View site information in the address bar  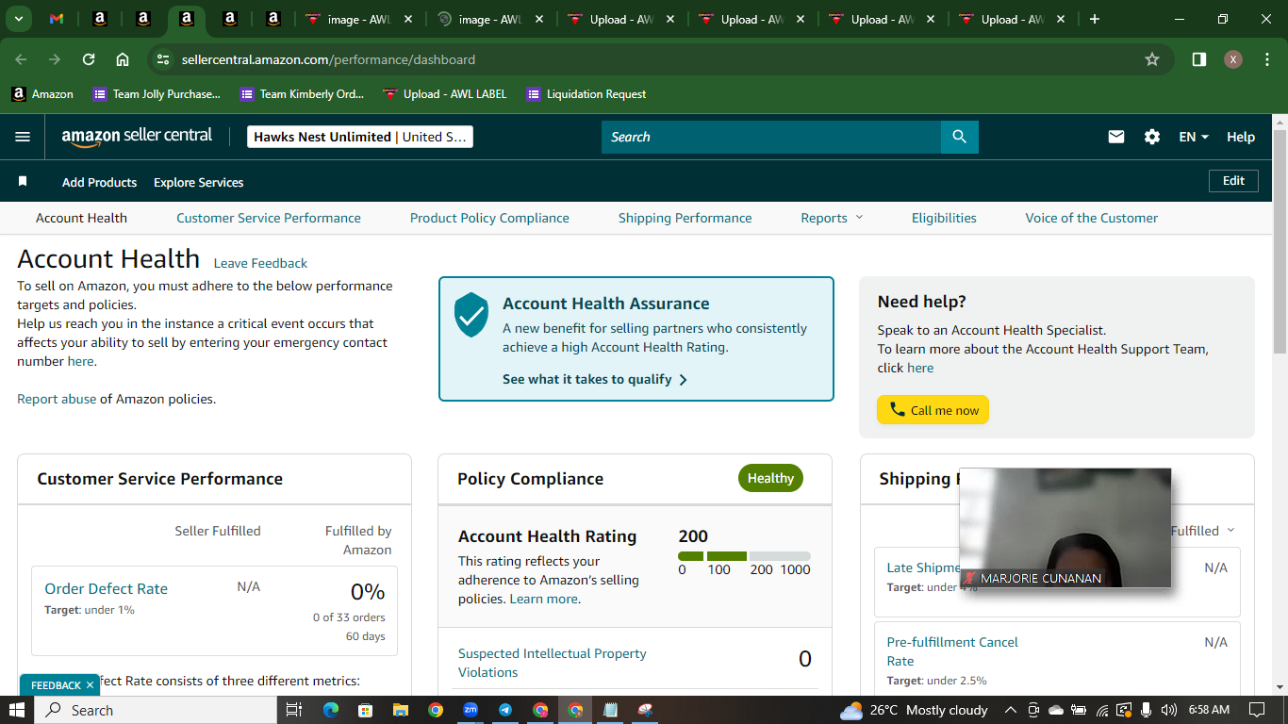[x=163, y=59]
